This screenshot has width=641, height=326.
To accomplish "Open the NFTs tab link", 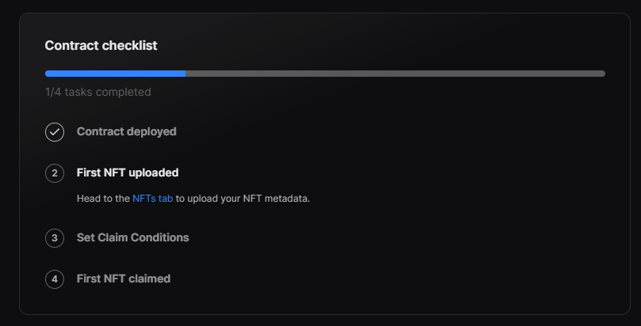I will coord(152,199).
